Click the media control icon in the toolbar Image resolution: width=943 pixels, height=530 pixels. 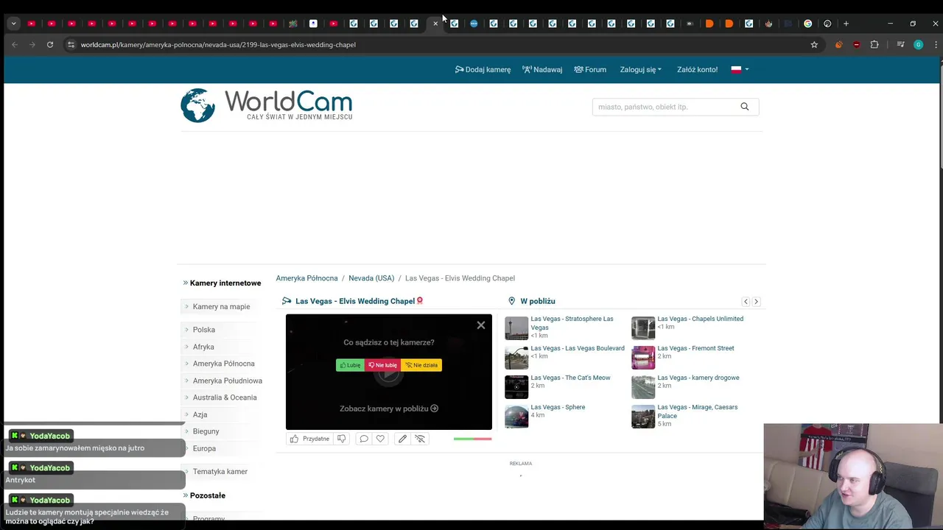[900, 45]
